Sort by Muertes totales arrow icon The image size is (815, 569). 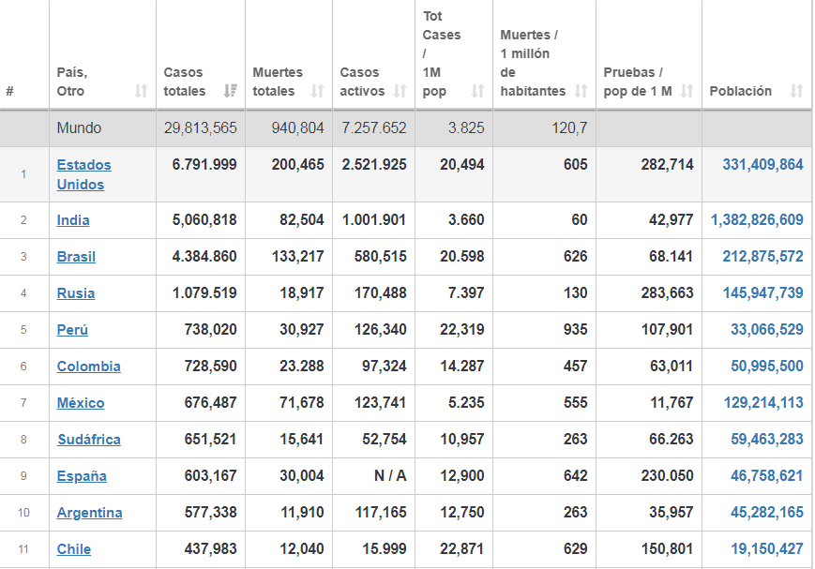coord(318,91)
